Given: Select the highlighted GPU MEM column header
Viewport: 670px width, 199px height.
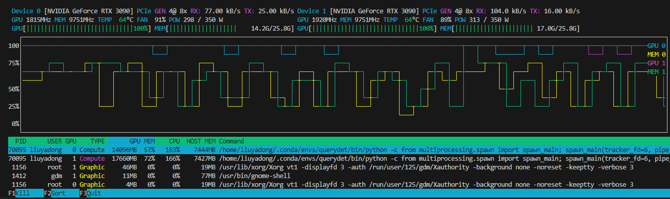Looking at the screenshot, I should coord(142,141).
